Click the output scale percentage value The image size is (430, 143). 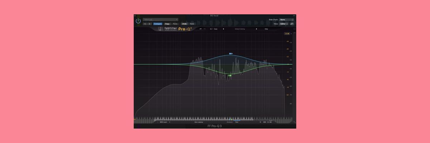[x=264, y=122]
